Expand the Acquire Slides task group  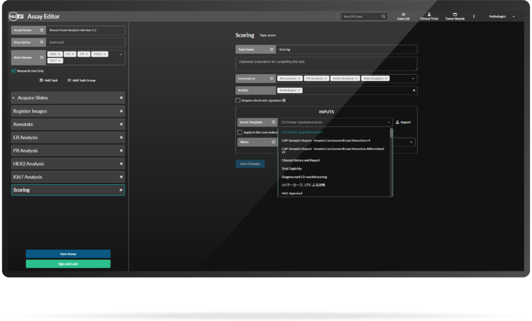point(14,98)
